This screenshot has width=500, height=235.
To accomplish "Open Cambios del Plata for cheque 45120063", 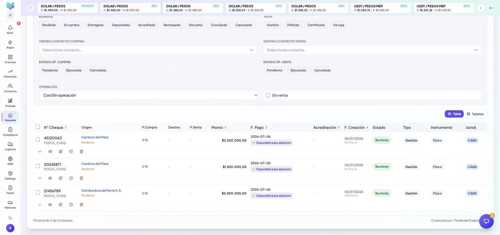I will (x=95, y=137).
